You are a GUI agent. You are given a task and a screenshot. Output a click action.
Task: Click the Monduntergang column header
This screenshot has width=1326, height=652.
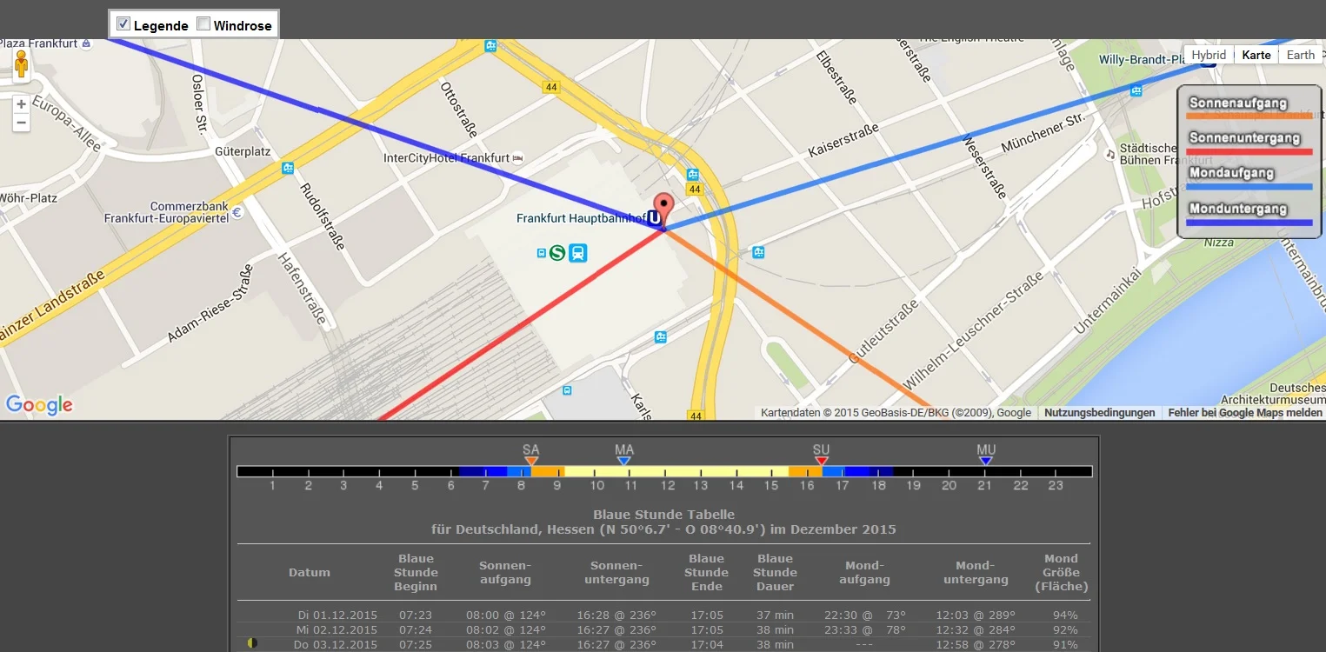976,572
